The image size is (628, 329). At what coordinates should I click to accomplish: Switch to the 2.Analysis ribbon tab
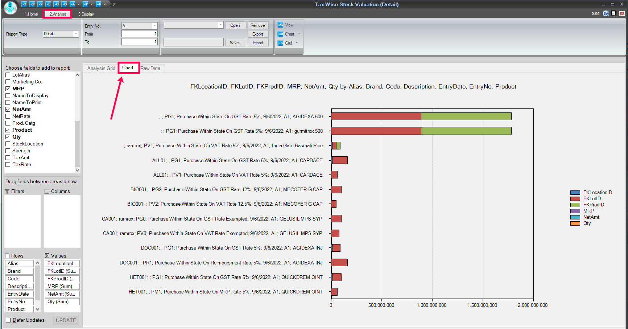pyautogui.click(x=58, y=14)
